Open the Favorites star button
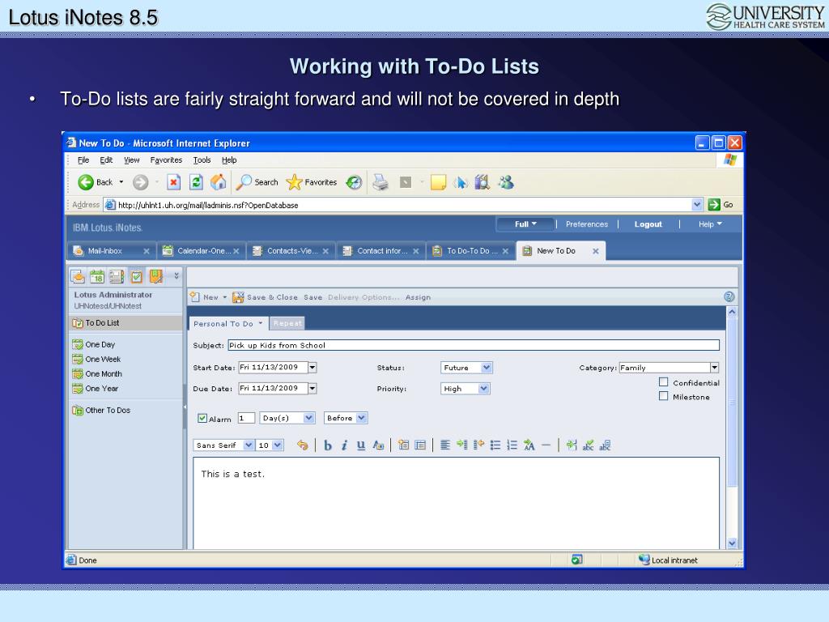Screen dimensions: 829x622 coord(312,182)
